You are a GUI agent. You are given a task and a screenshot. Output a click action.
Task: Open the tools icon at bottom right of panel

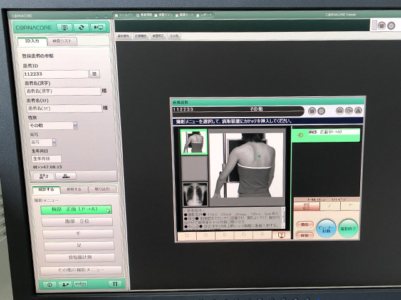(x=115, y=284)
